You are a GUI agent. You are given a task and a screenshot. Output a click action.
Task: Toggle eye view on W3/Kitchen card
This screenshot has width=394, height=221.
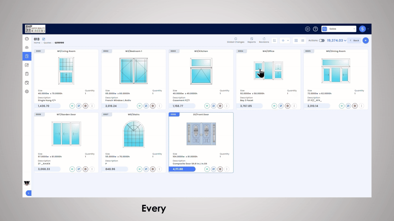click(207, 106)
